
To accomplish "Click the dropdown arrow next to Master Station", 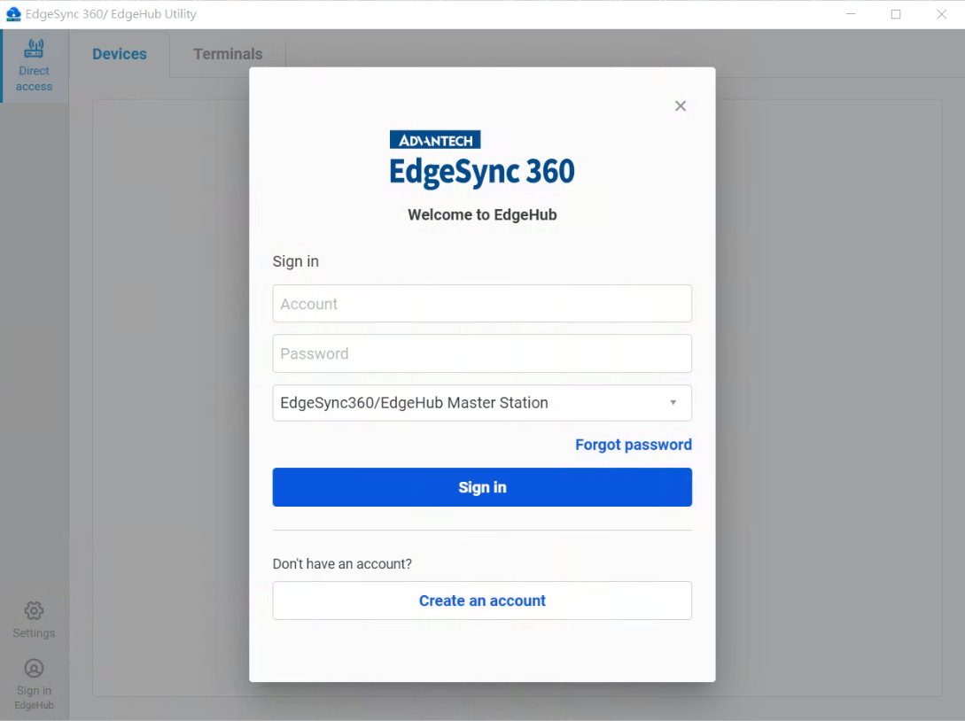I will (x=673, y=403).
